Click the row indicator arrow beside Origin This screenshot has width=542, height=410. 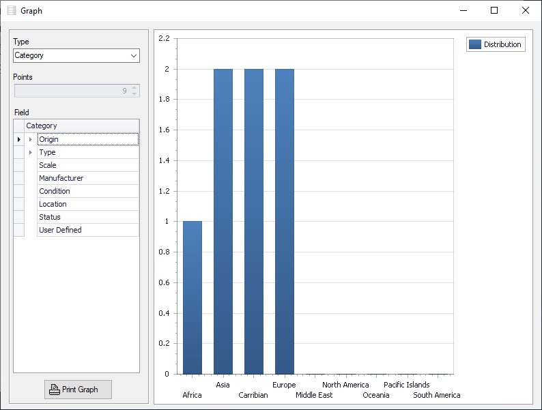[x=18, y=139]
